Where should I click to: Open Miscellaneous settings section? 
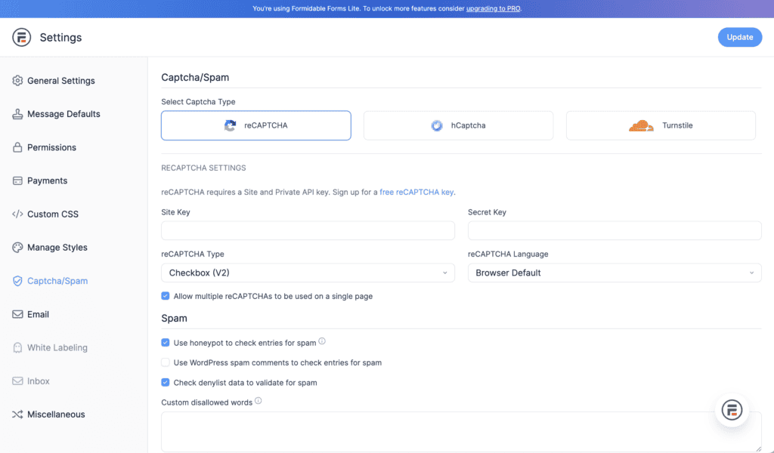56,414
